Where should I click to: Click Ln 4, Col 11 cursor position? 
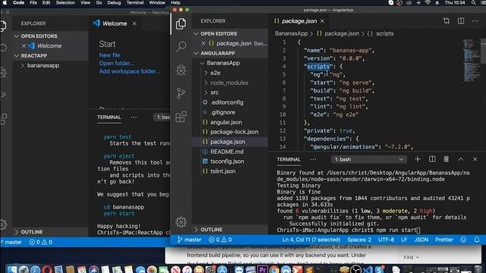point(311,240)
